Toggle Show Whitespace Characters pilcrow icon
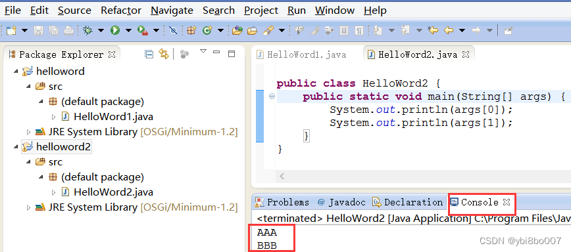This screenshot has width=571, height=252. [359, 30]
